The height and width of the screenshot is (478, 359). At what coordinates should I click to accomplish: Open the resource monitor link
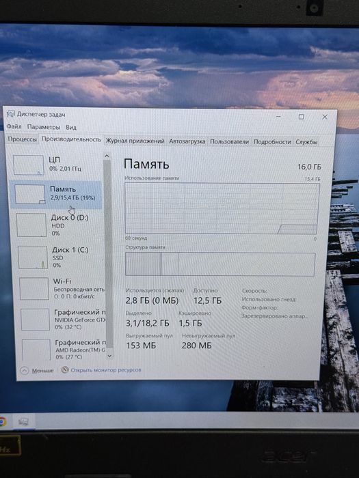[x=105, y=370]
